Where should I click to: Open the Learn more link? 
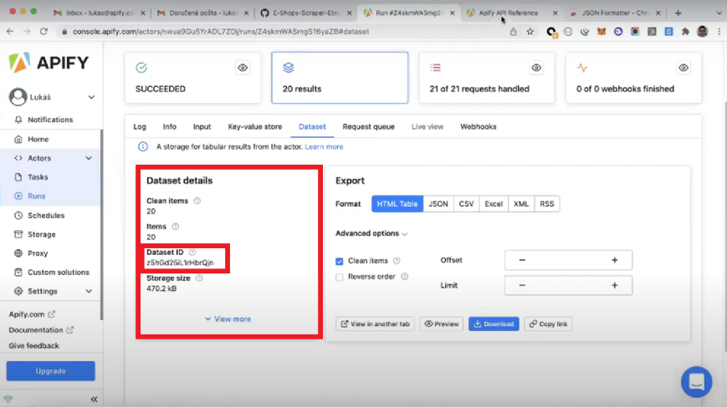tap(324, 147)
